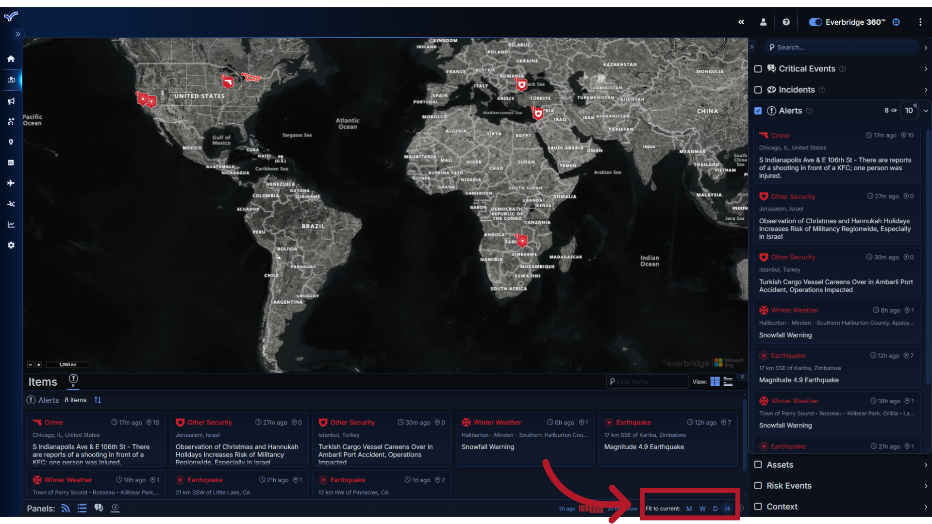Uncheck the Alerts checkbox
Image resolution: width=932 pixels, height=524 pixels.
(758, 111)
